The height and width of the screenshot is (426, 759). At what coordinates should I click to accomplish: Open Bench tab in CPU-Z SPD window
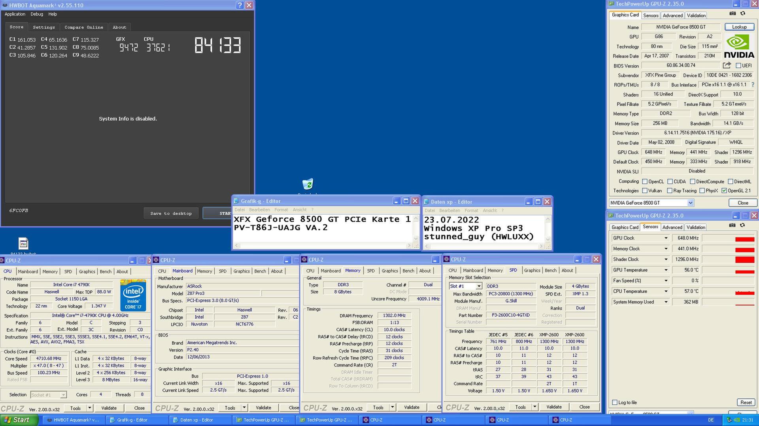[x=550, y=271]
